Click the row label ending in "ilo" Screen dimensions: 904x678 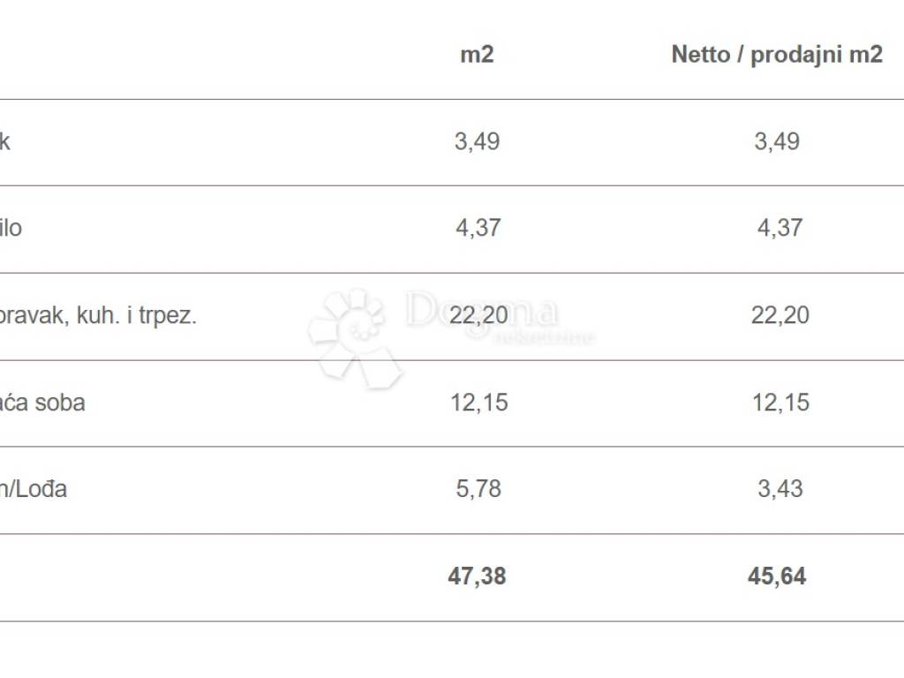point(11,228)
